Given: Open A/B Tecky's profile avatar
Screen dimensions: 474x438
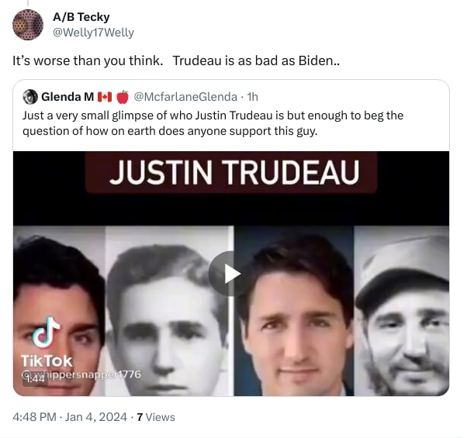Looking at the screenshot, I should 28,25.
